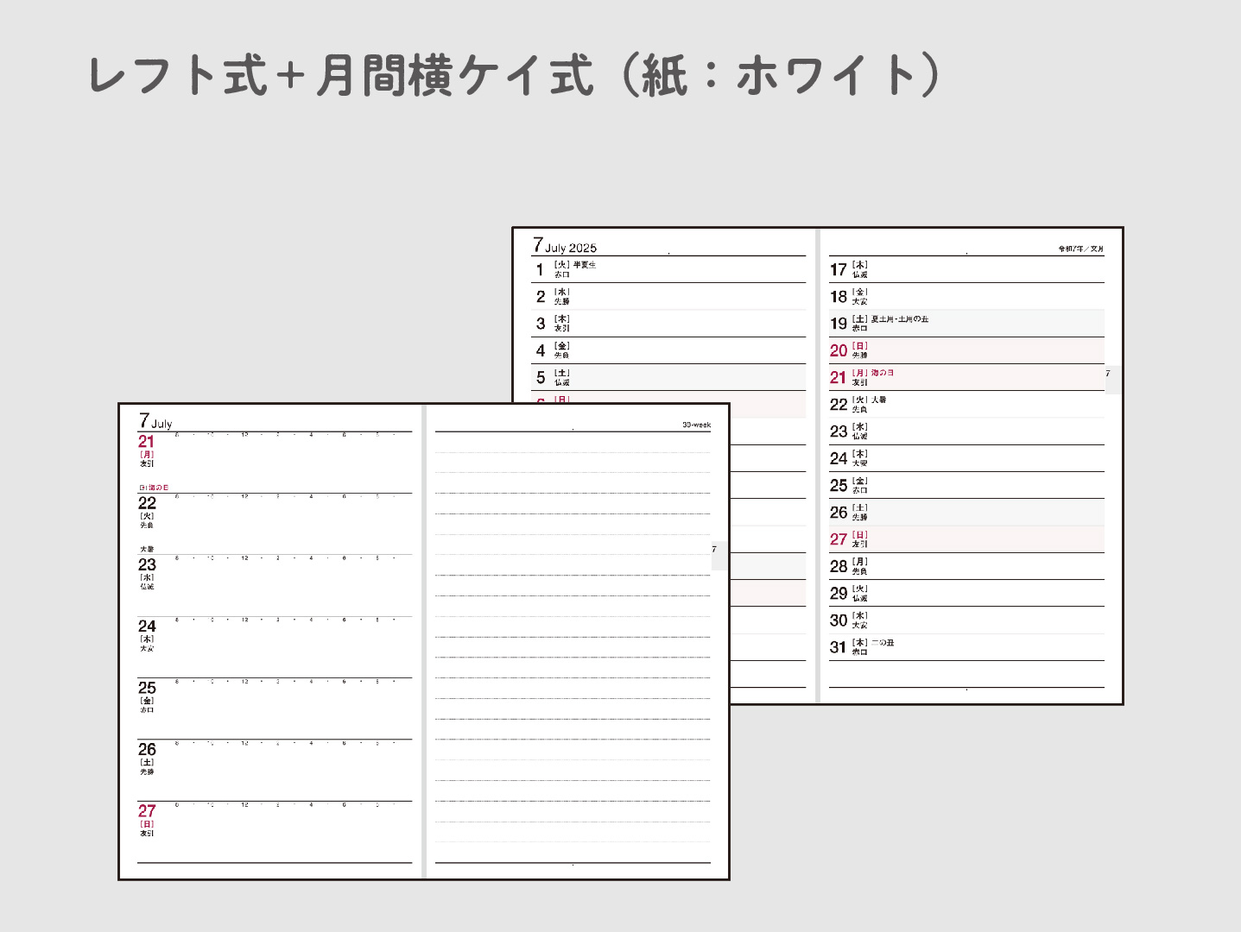Click '海の日' holiday label on monthly page
This screenshot has height=932, width=1241.
(x=882, y=373)
